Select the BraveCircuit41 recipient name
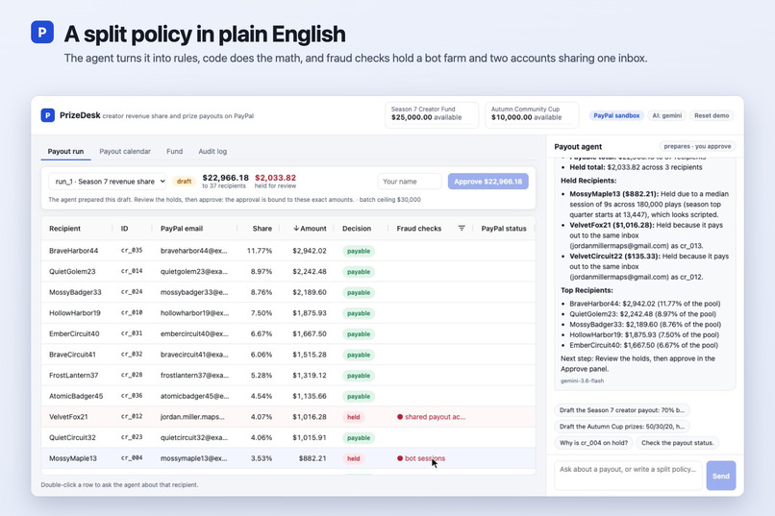 pos(72,355)
